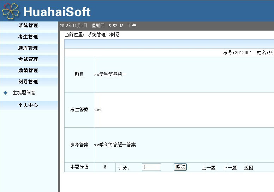Click the HuahaiSoft flower logo

click(11, 11)
